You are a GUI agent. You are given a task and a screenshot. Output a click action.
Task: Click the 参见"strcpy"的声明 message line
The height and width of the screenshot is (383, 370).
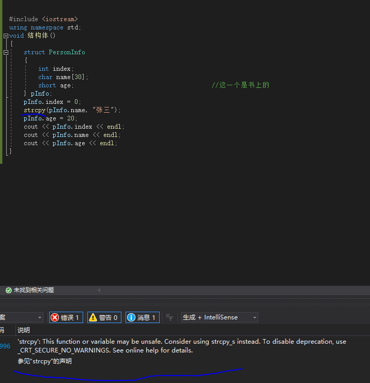click(x=44, y=361)
